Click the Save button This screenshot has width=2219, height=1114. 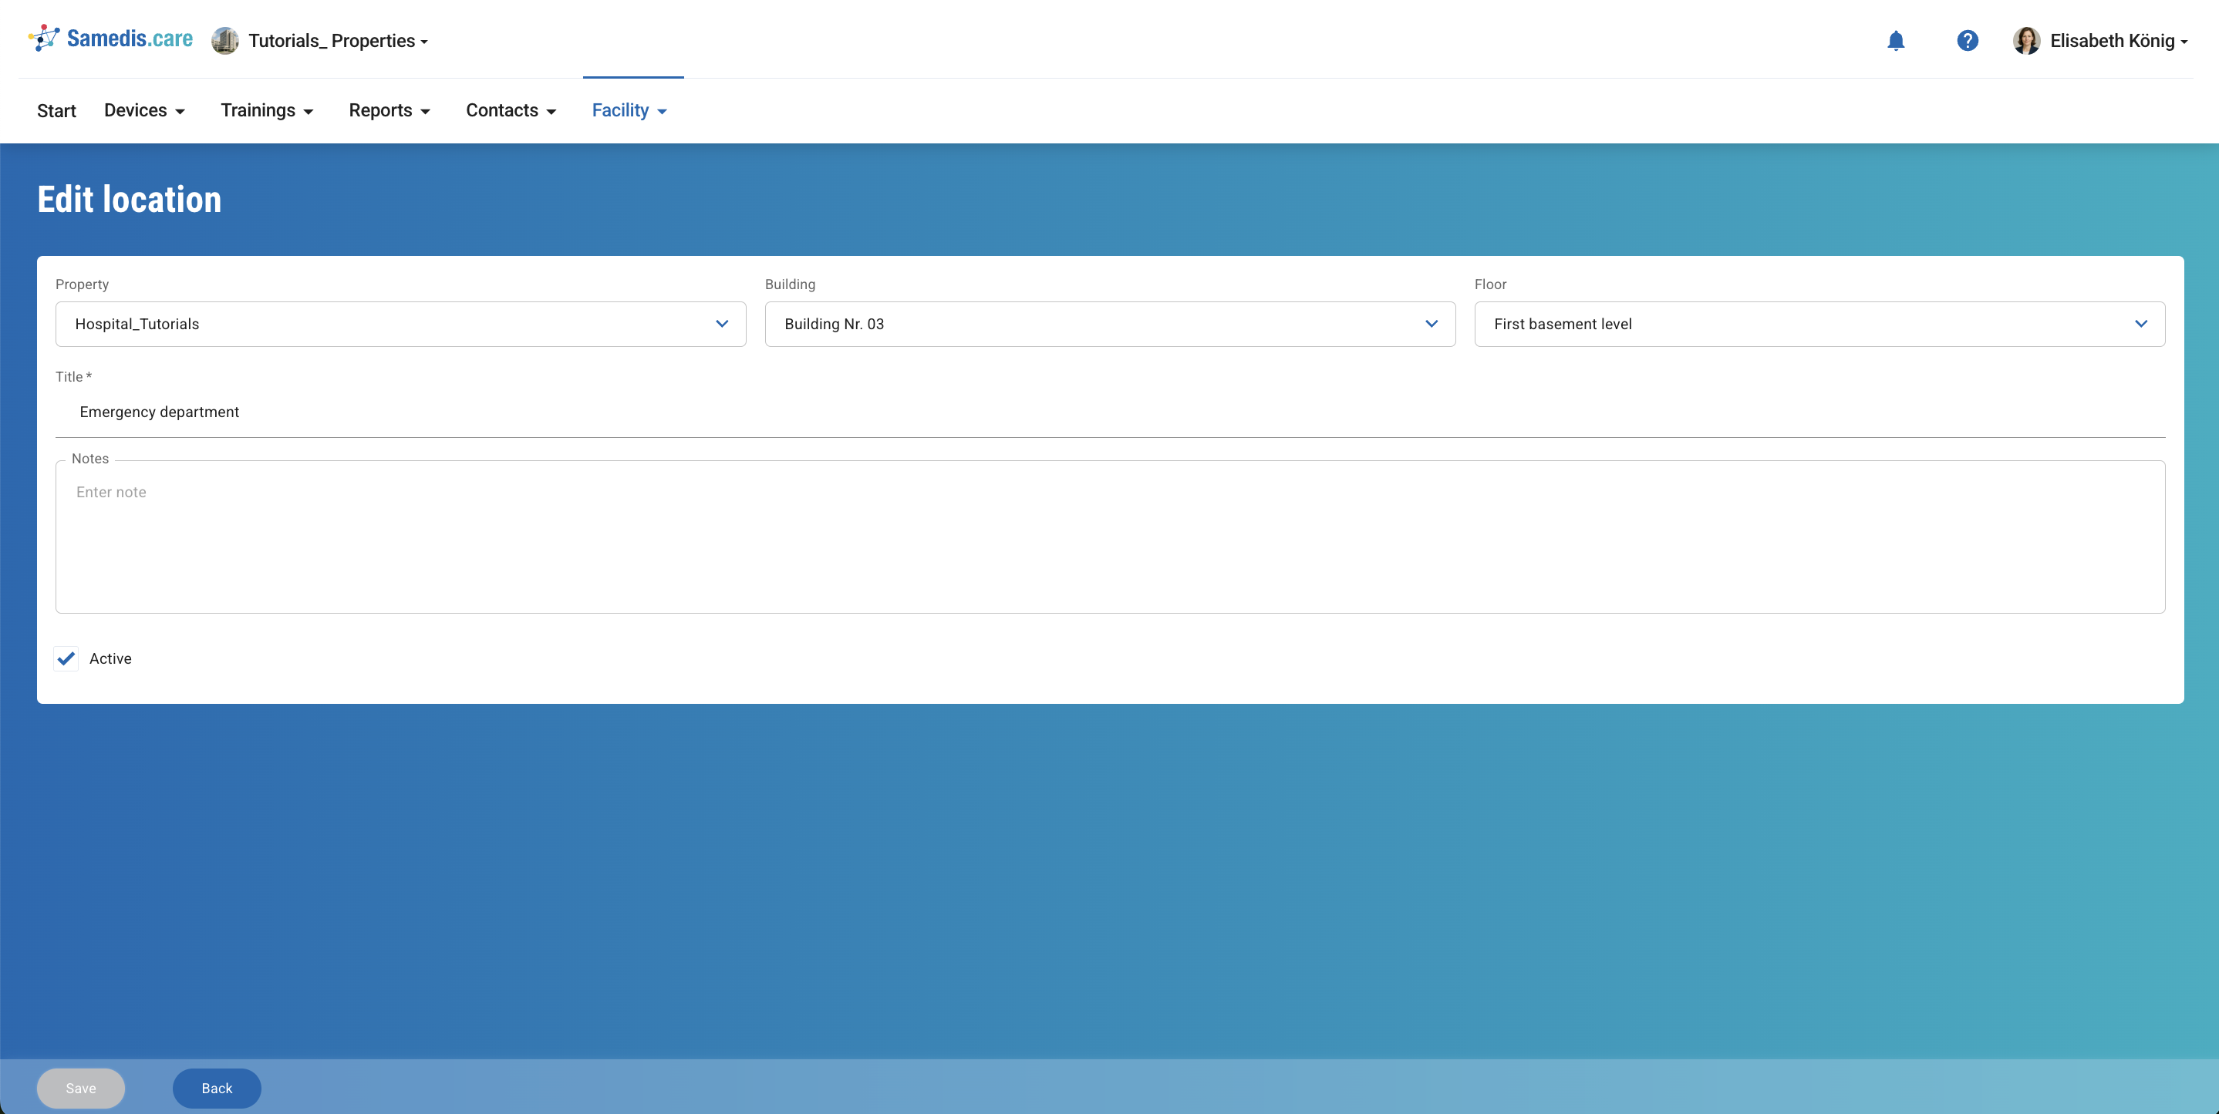[x=80, y=1087]
